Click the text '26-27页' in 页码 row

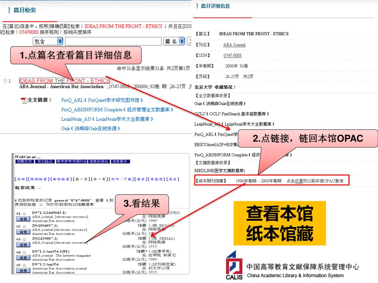(x=232, y=77)
